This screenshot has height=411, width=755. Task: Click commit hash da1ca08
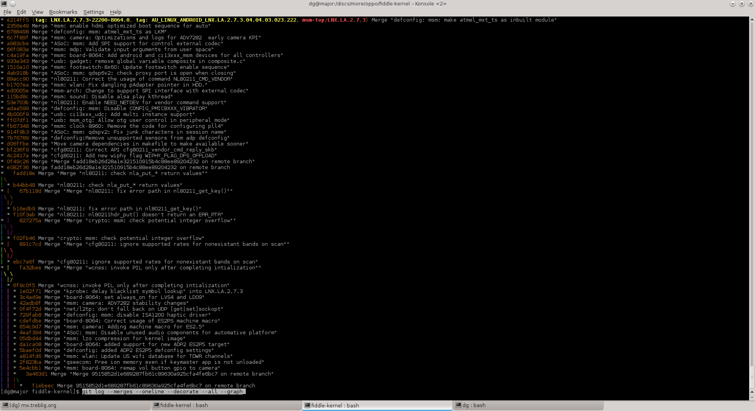click(x=30, y=344)
